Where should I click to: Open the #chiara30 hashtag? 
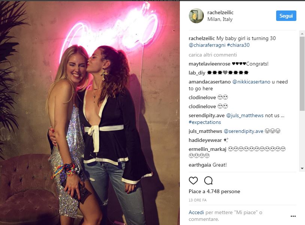tap(238, 45)
